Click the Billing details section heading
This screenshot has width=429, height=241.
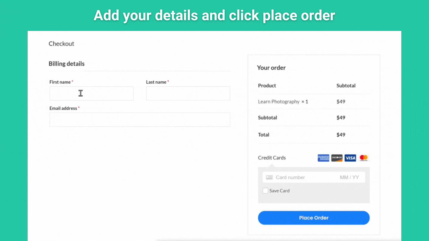(66, 64)
